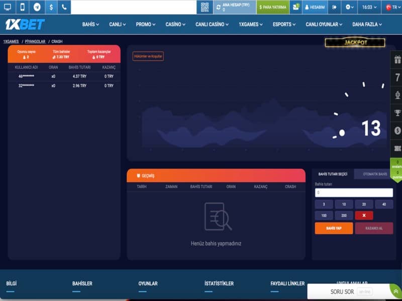Open the roulette wheel game icon
The height and width of the screenshot is (301, 402).
(396, 96)
